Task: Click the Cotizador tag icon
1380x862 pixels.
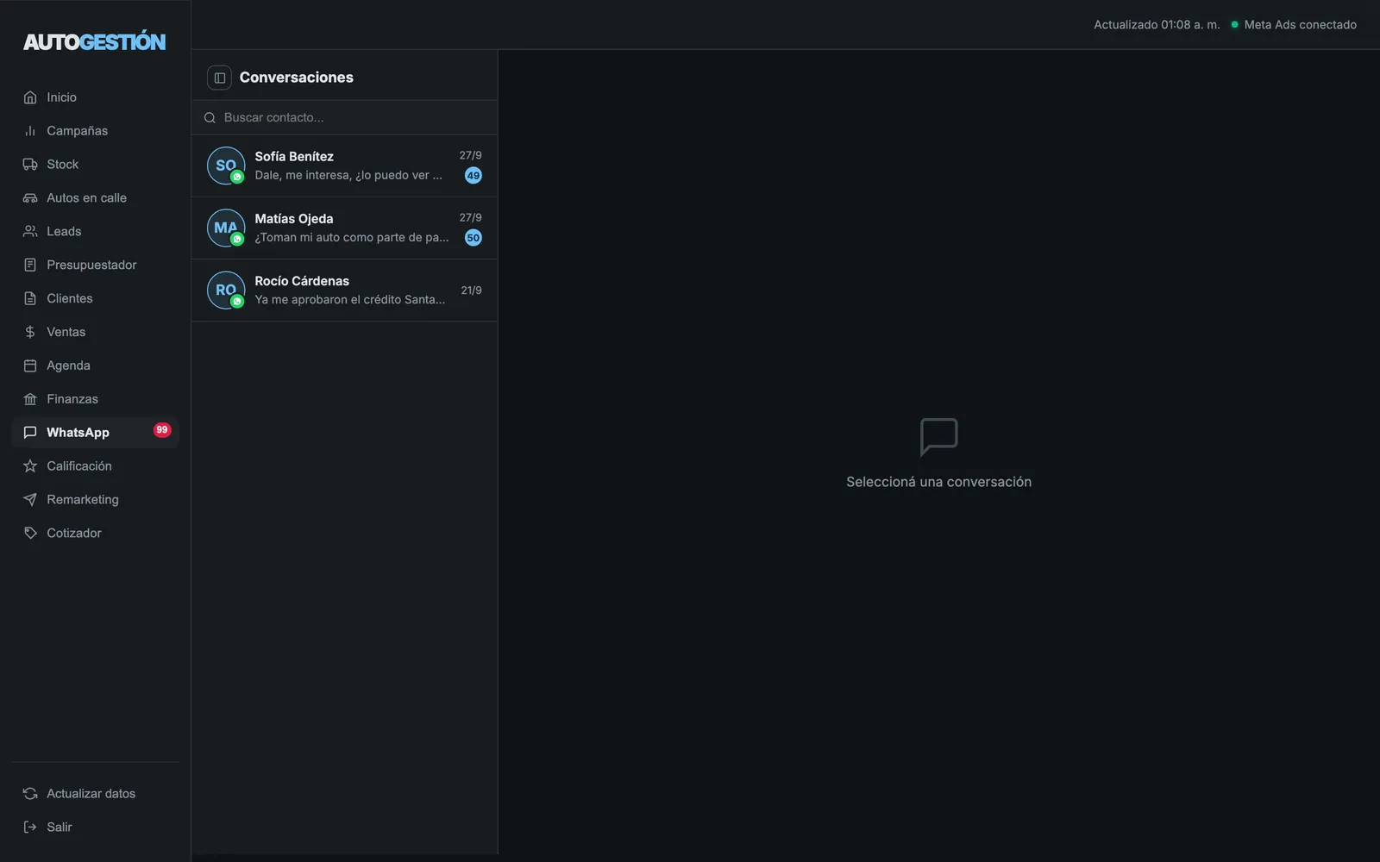Action: (x=30, y=534)
